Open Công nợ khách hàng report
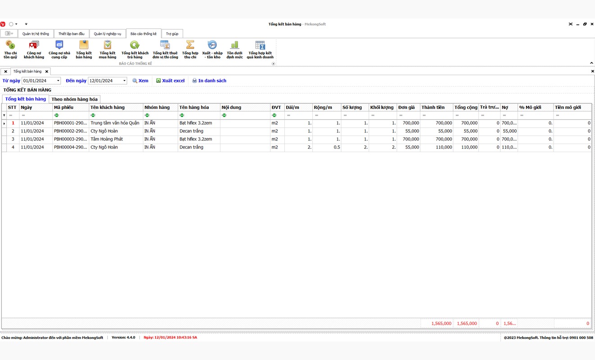 [x=34, y=49]
